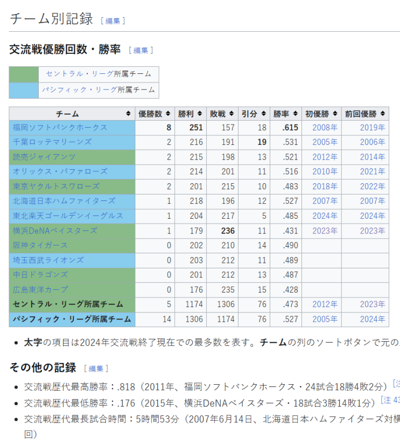Open footnote after 3勝14敗1分 record
This screenshot has width=400, height=444.
[390, 400]
